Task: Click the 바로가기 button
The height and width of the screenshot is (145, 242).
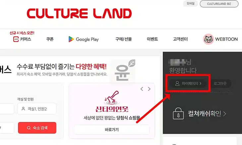Action: [x=112, y=129]
